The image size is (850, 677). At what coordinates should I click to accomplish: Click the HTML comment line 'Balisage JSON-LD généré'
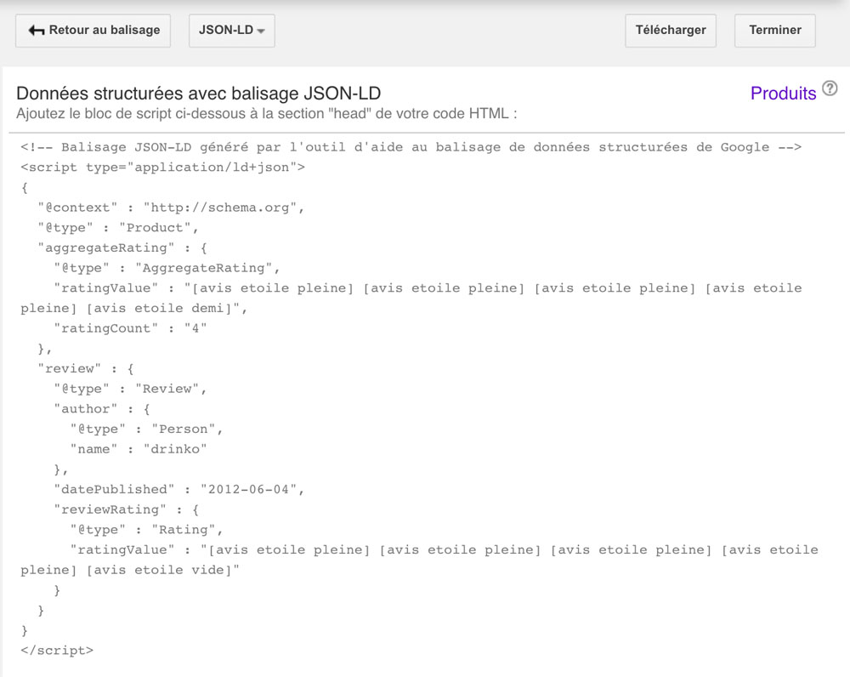(411, 147)
